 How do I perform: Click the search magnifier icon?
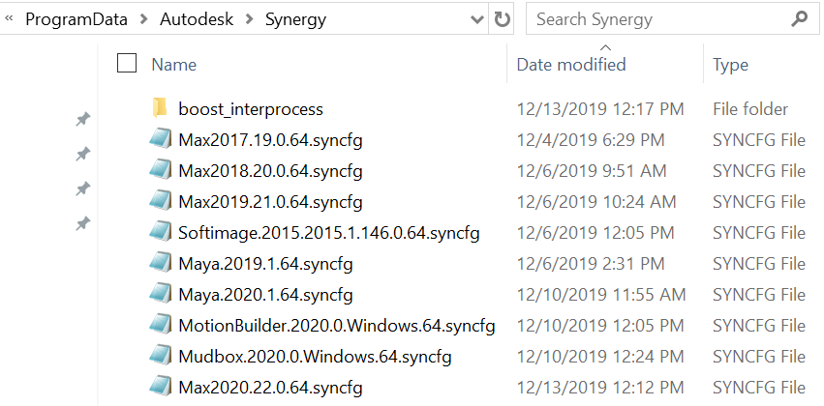click(x=799, y=18)
